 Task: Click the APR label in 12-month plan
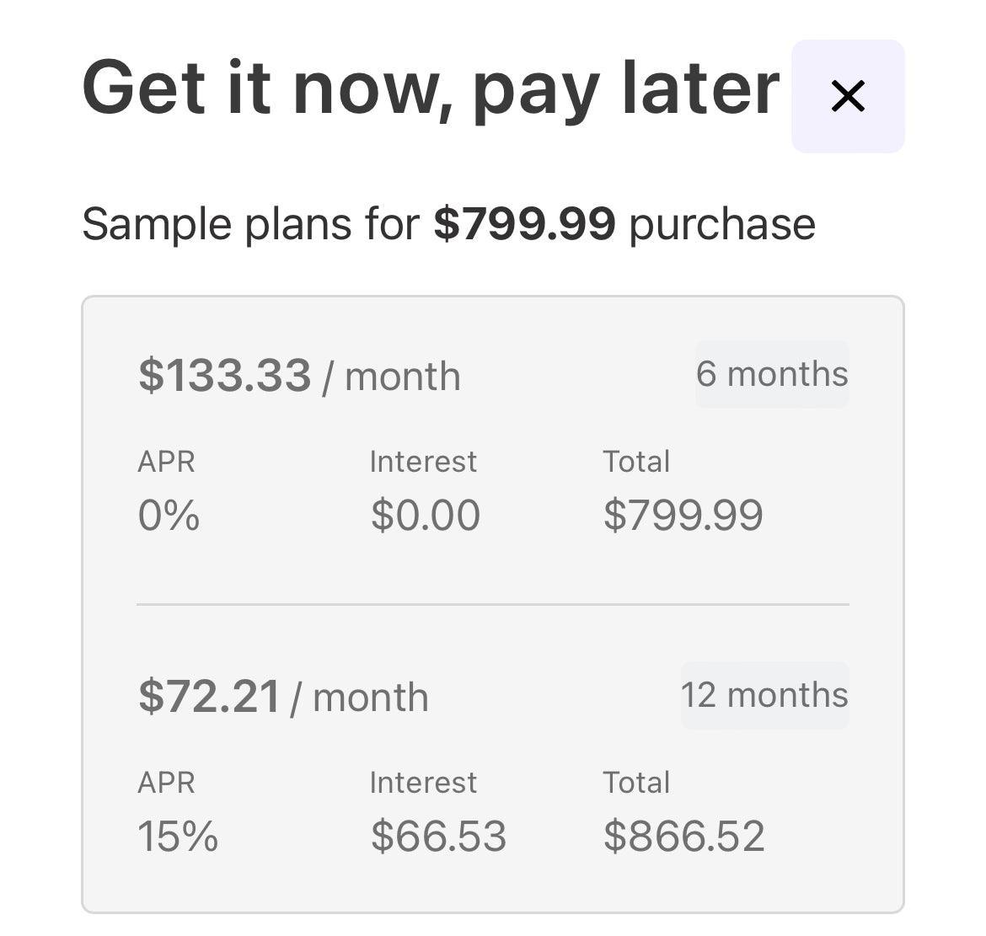(166, 783)
